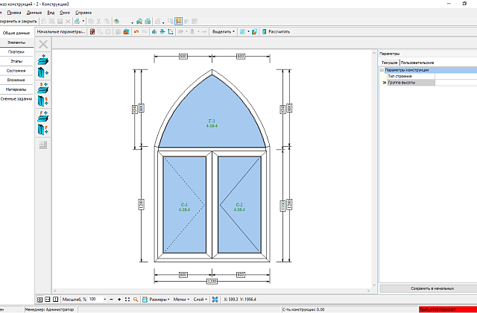This screenshot has width=477, height=313.
Task: Switch to the Текущие tab
Action: click(x=389, y=63)
